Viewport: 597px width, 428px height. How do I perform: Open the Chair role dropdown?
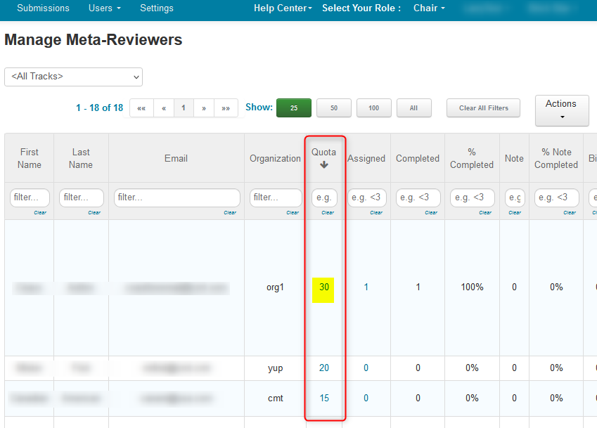(429, 8)
